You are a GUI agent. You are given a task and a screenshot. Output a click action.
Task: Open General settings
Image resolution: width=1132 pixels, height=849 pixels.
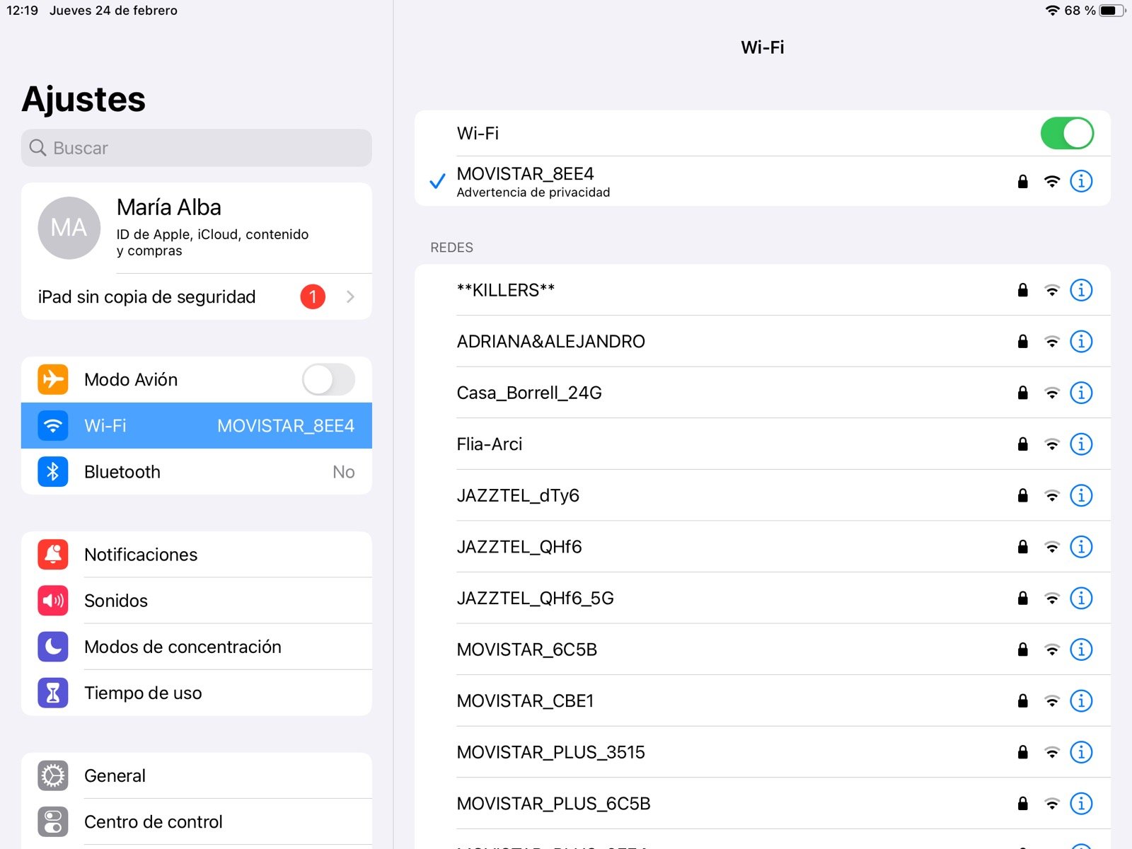coord(197,776)
